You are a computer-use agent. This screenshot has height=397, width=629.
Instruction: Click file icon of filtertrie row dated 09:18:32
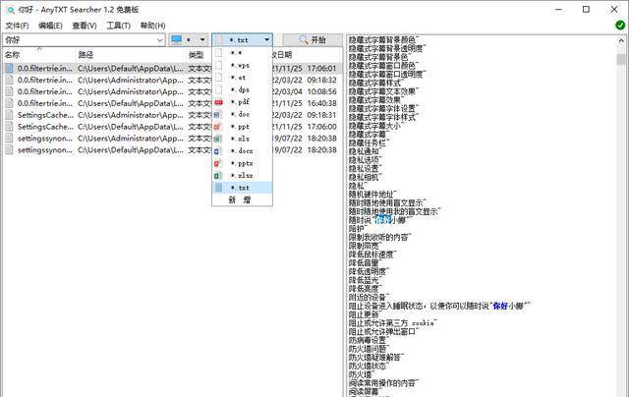[9, 80]
